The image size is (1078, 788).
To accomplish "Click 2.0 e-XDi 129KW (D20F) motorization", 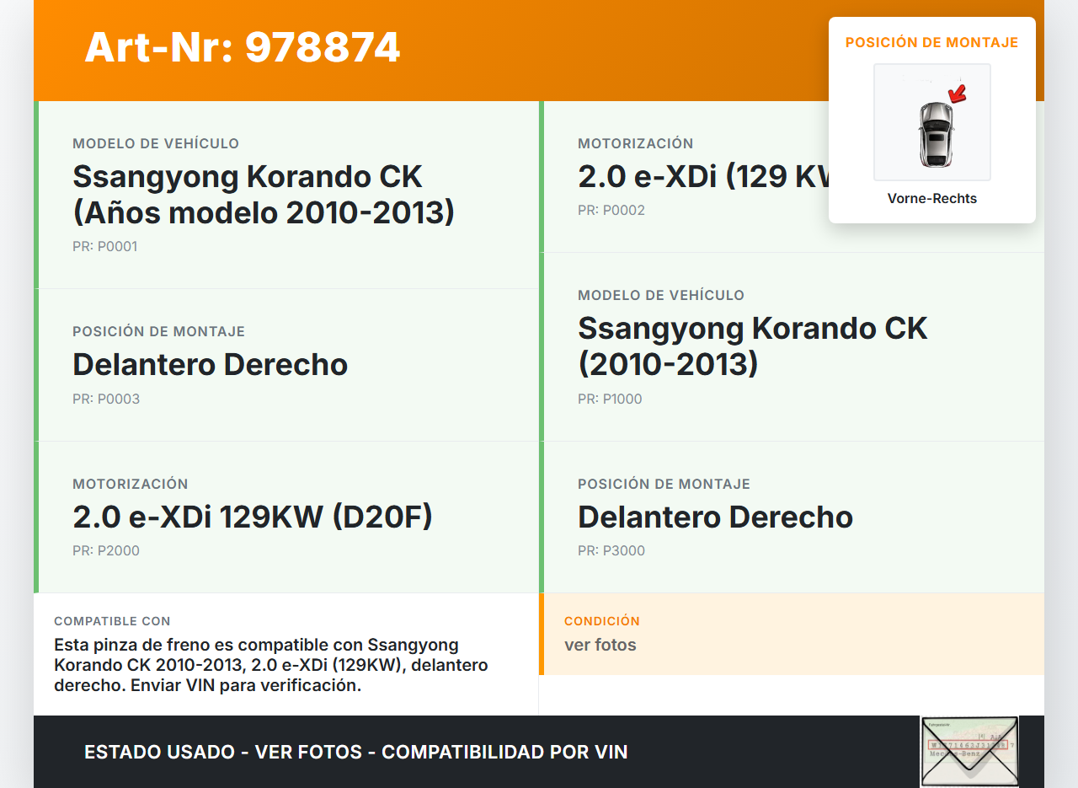I will (252, 517).
